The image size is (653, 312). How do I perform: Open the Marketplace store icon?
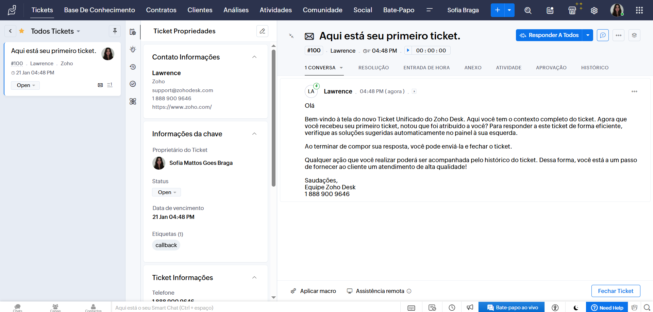pos(572,11)
